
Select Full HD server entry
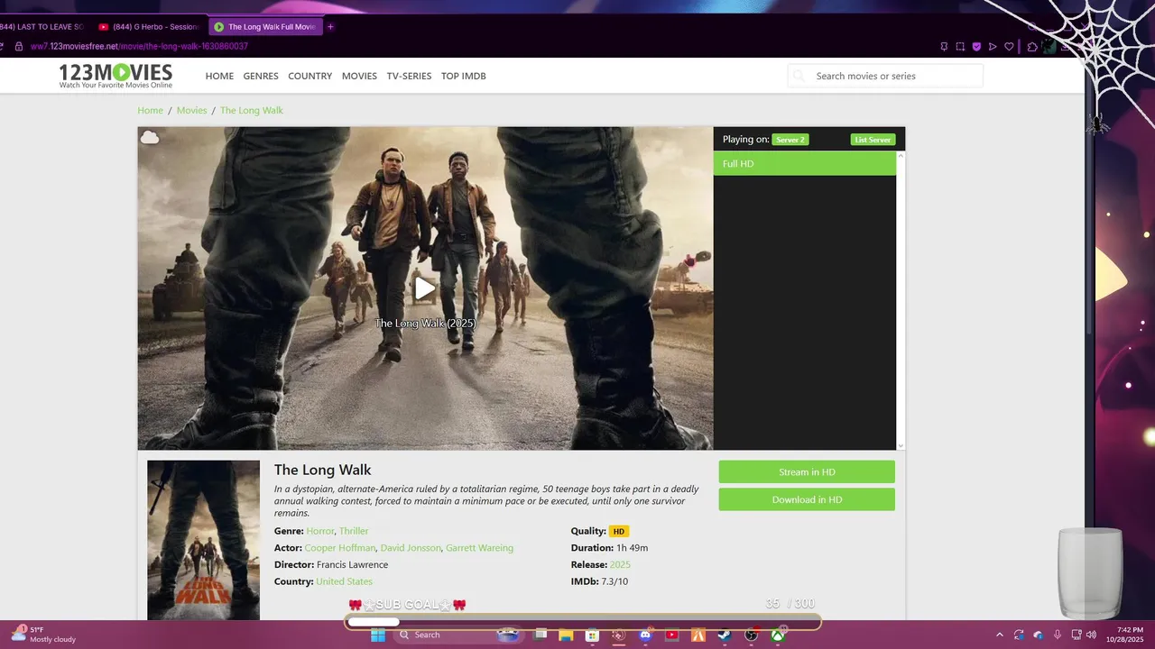click(x=805, y=163)
